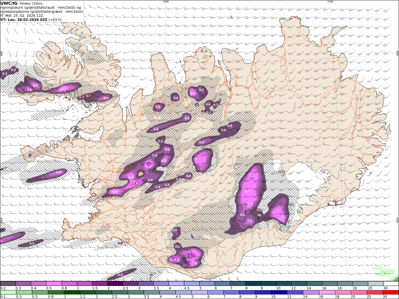The image size is (399, 299).
Task: Click the "0.9" snowfall value on map
Action: [199, 159]
